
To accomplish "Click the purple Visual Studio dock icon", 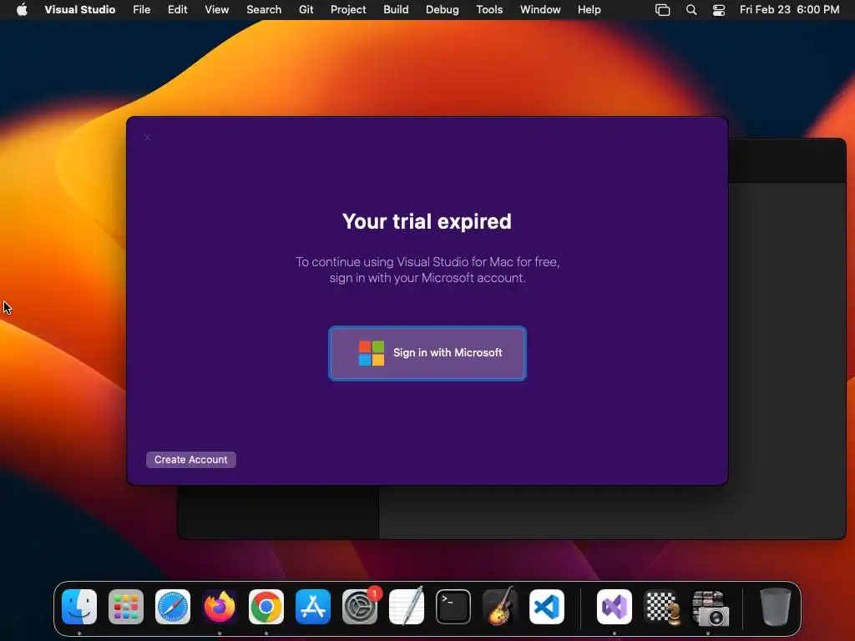I will [x=615, y=607].
